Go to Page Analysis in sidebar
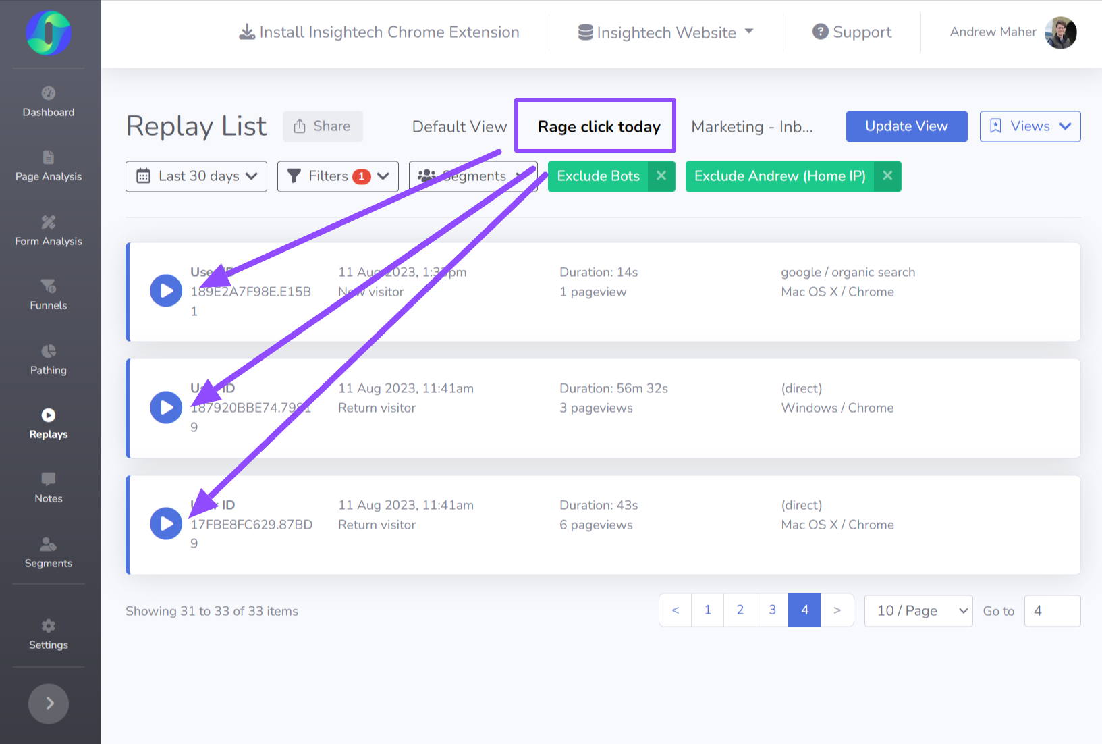Screen dimensions: 1102x744 (49, 166)
